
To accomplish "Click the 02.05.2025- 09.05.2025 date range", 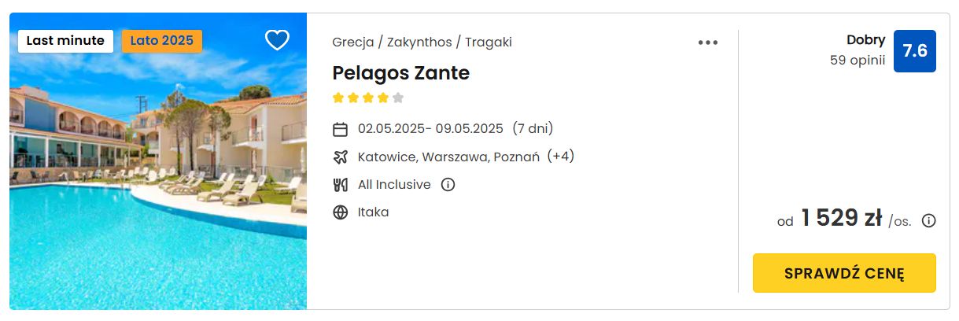I will [430, 129].
